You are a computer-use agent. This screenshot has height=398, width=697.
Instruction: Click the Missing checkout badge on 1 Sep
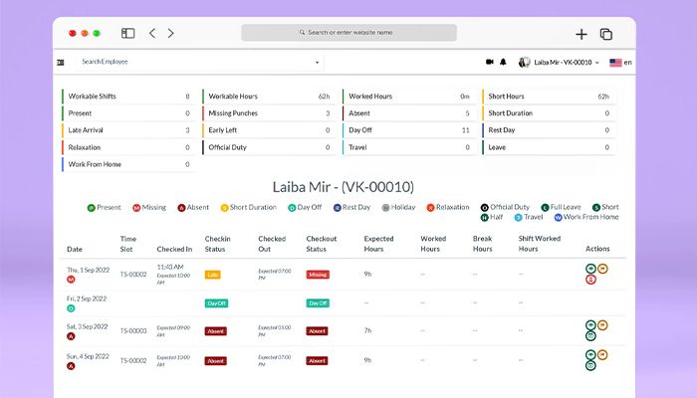[x=318, y=275]
